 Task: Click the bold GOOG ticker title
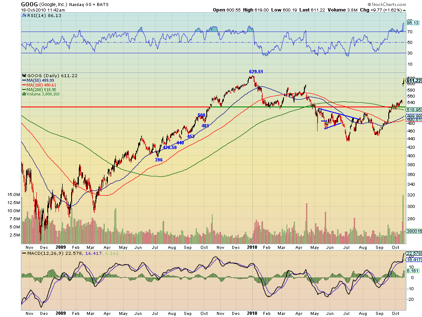click(x=29, y=4)
